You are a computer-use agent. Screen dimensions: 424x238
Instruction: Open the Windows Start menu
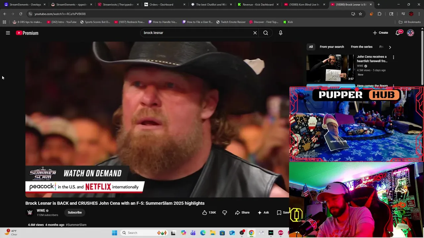coord(114,233)
